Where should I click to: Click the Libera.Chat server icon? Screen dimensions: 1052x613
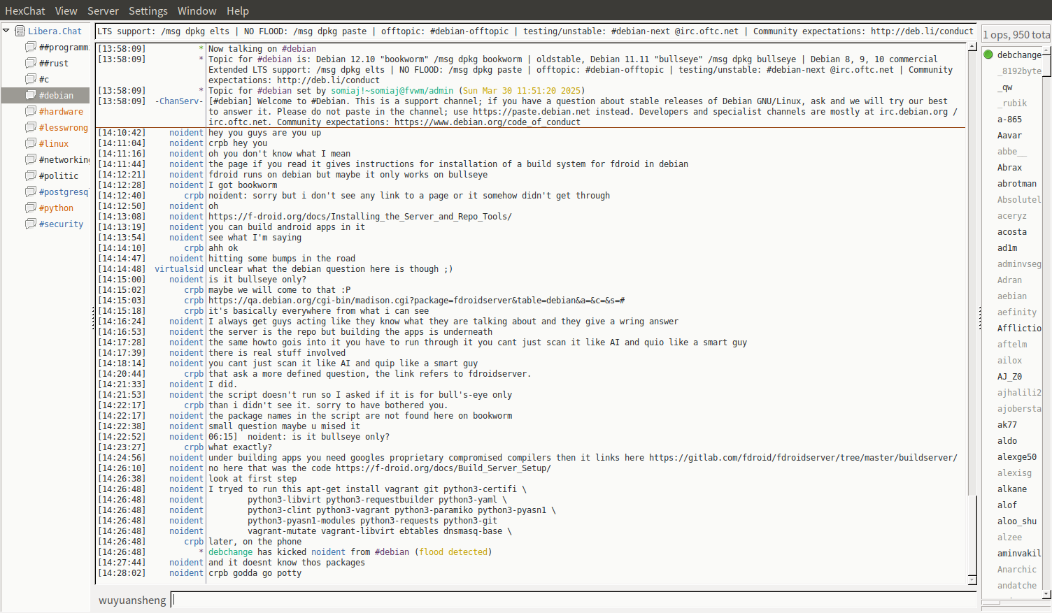click(20, 31)
